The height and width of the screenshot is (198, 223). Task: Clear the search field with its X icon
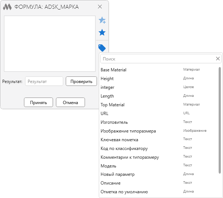(218, 59)
